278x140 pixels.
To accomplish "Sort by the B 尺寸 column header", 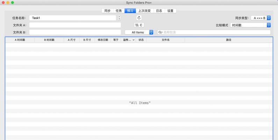I will click(x=87, y=40).
